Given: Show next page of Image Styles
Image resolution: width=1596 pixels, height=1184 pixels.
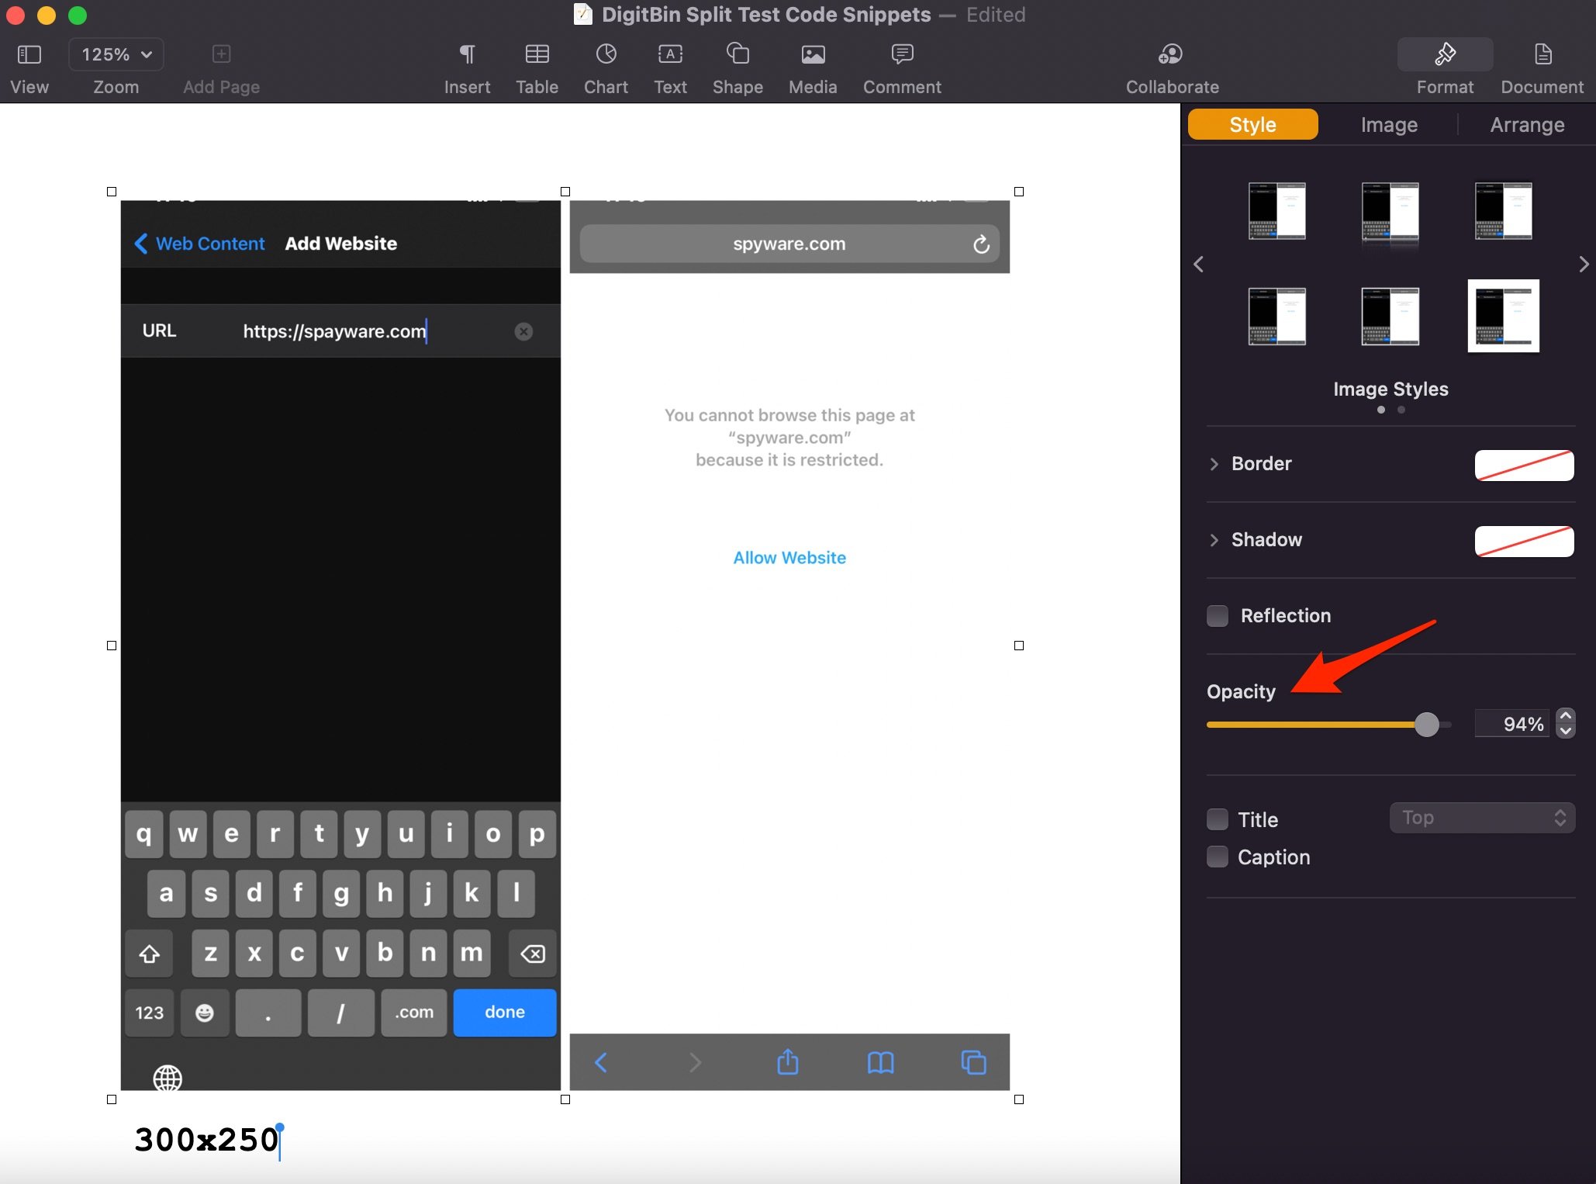Looking at the screenshot, I should [x=1583, y=265].
